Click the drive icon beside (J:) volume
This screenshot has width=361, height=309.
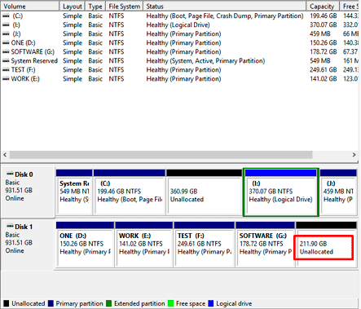(x=6, y=34)
